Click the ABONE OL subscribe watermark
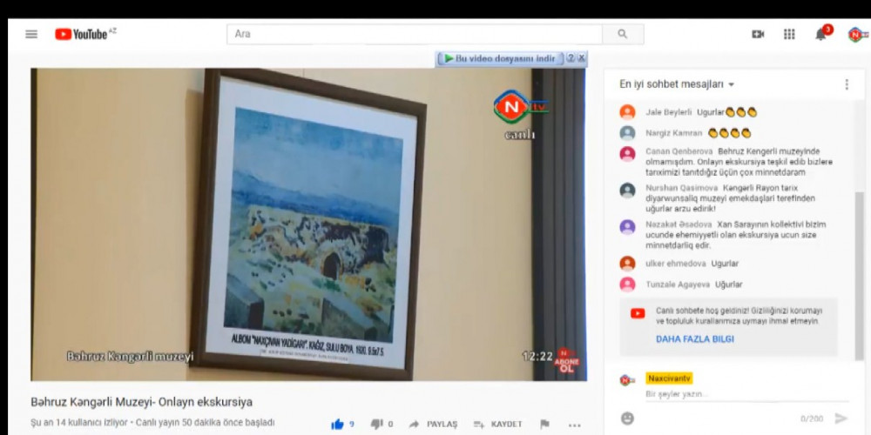 (567, 361)
